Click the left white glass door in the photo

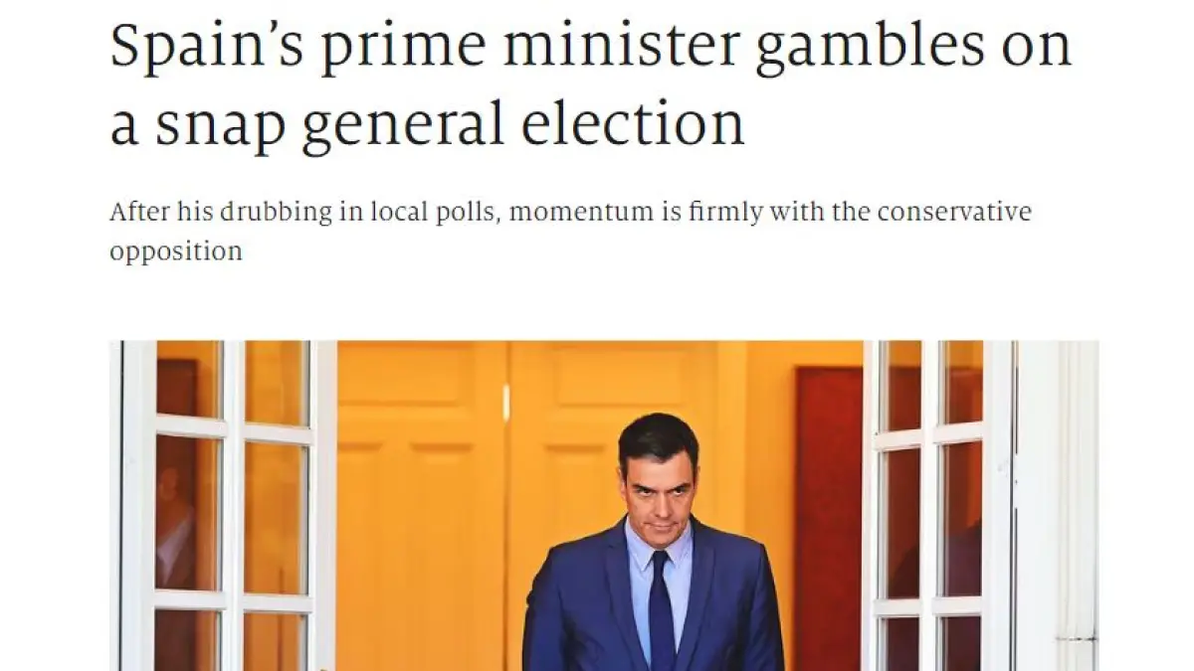tap(227, 505)
